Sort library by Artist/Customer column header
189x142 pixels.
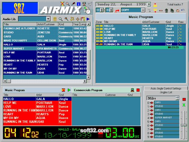point(48,24)
